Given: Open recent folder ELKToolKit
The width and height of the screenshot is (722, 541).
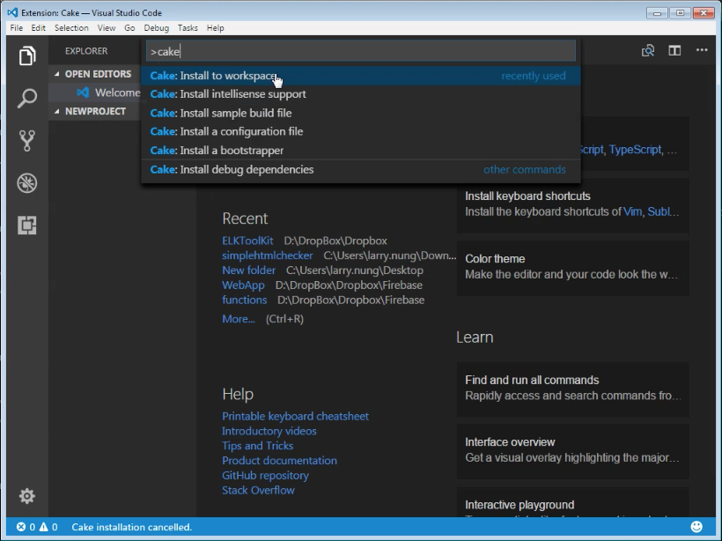Looking at the screenshot, I should 247,241.
